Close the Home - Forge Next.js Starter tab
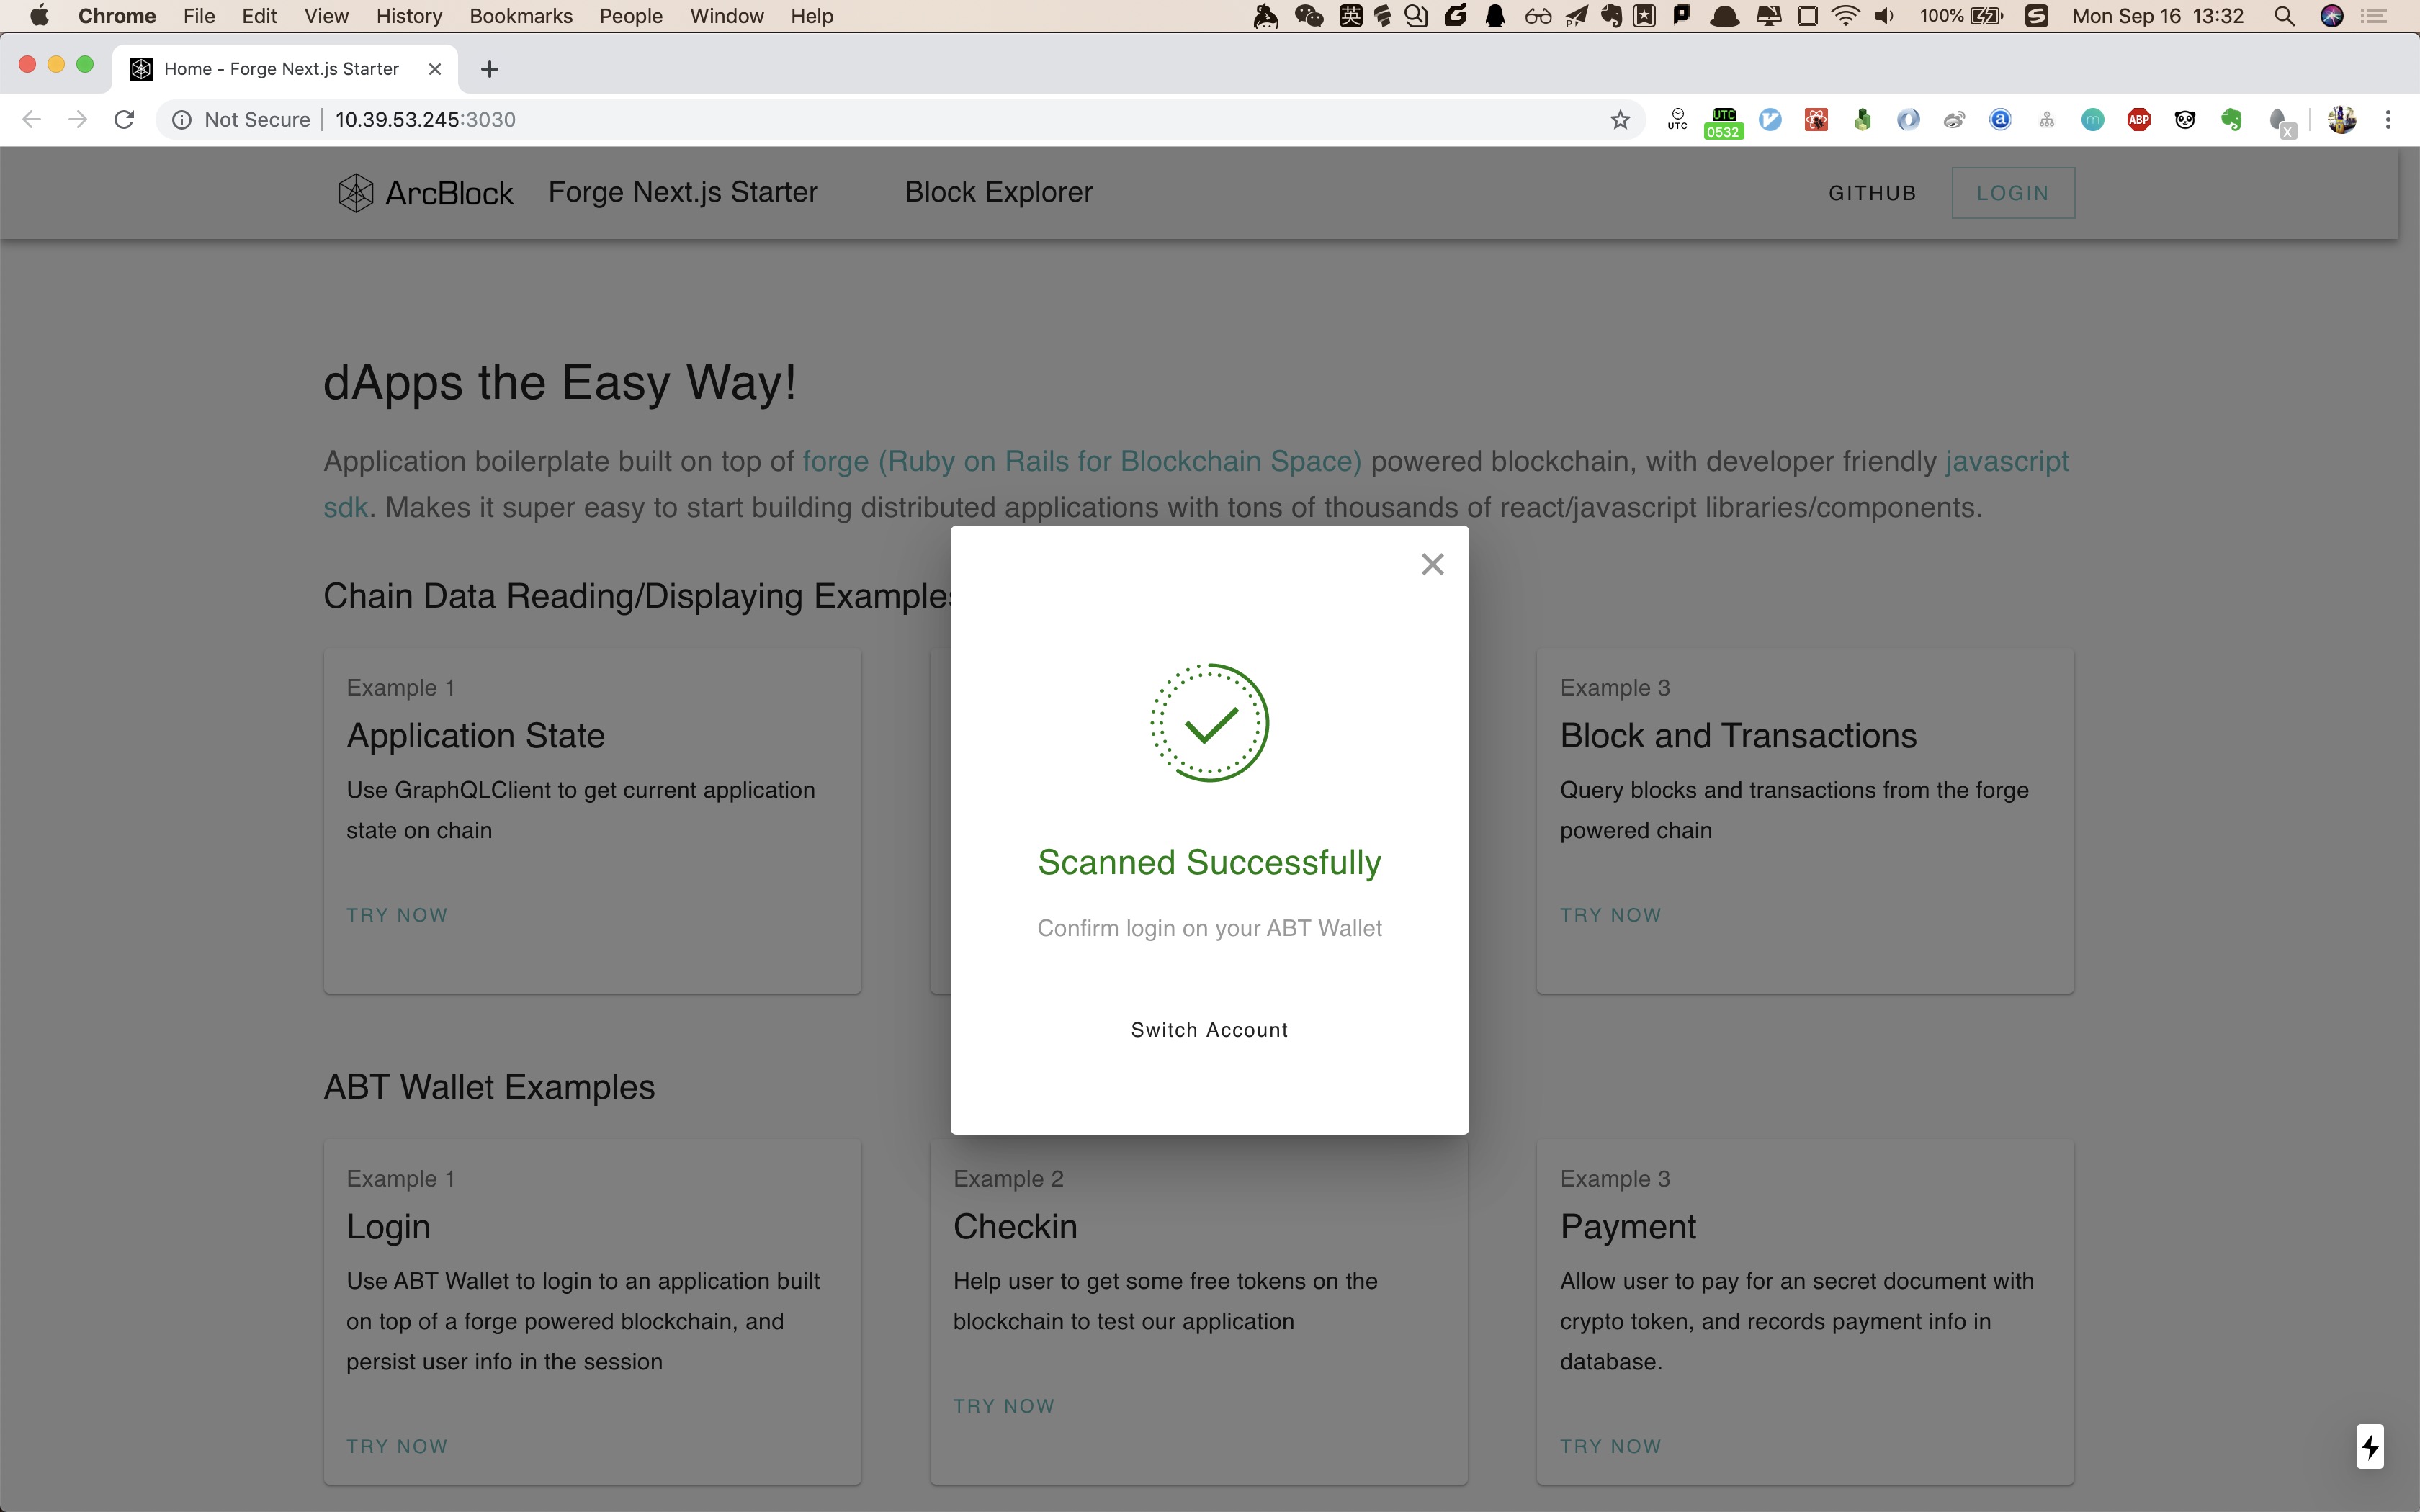The height and width of the screenshot is (1512, 2420). coord(434,69)
